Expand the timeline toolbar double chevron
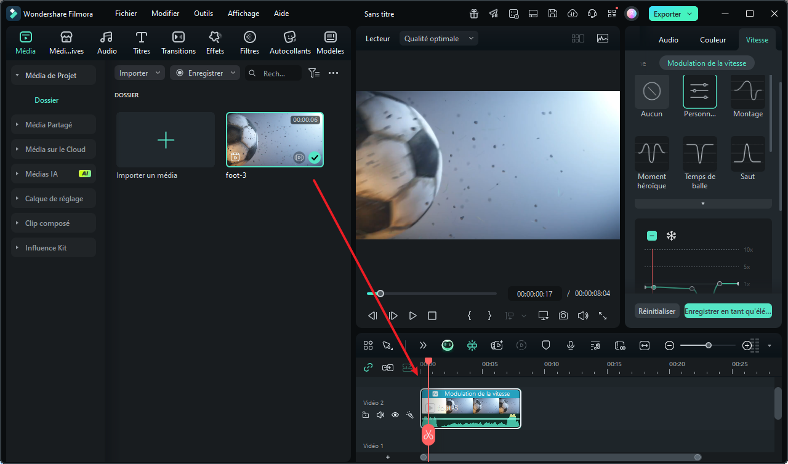The width and height of the screenshot is (788, 464). [x=423, y=345]
